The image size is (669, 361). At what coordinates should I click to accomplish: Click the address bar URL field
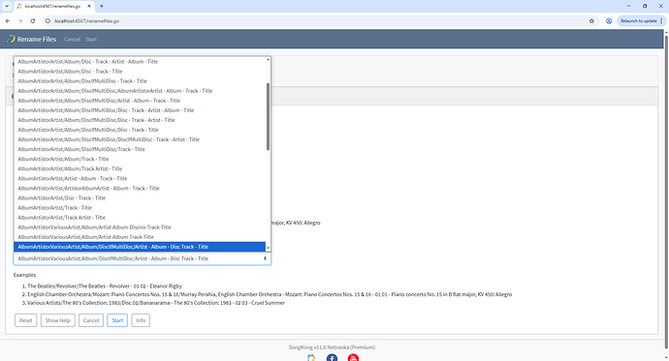(316, 21)
